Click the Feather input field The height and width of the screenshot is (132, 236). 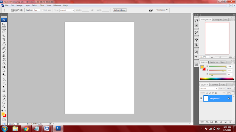click(x=37, y=10)
